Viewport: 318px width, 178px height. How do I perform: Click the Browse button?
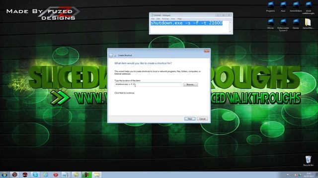coord(190,85)
